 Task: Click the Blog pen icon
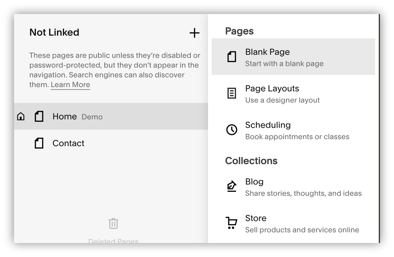click(232, 186)
